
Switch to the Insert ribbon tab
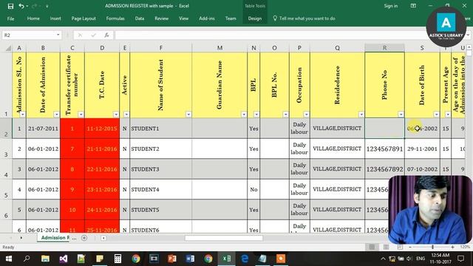(55, 18)
